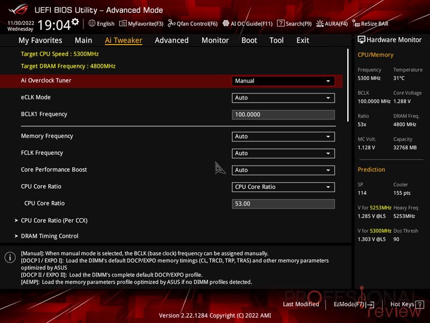Click the 32768 MB capacity value

[405, 148]
